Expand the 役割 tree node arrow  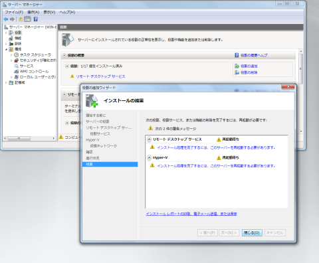click(6, 33)
